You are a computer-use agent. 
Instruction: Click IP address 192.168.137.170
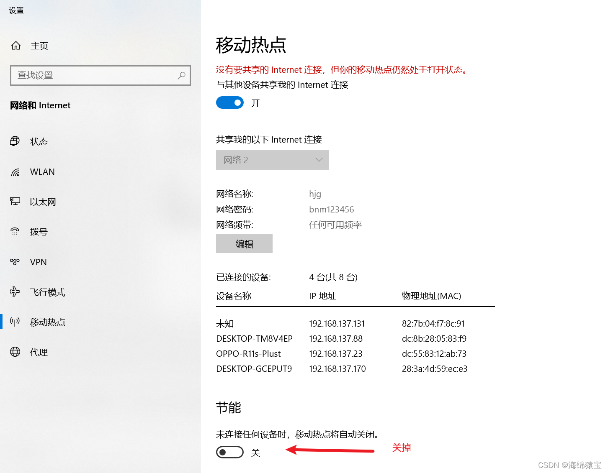point(337,369)
